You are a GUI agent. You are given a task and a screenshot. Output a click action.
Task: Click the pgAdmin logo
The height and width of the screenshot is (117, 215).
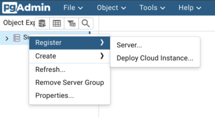coord(26,8)
